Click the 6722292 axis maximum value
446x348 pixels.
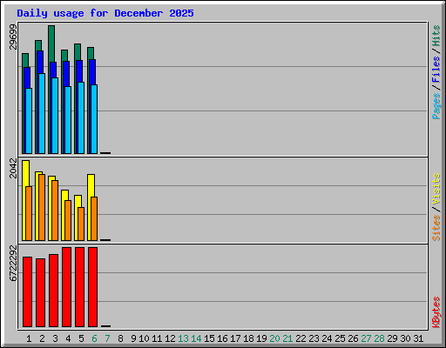[x=13, y=264]
